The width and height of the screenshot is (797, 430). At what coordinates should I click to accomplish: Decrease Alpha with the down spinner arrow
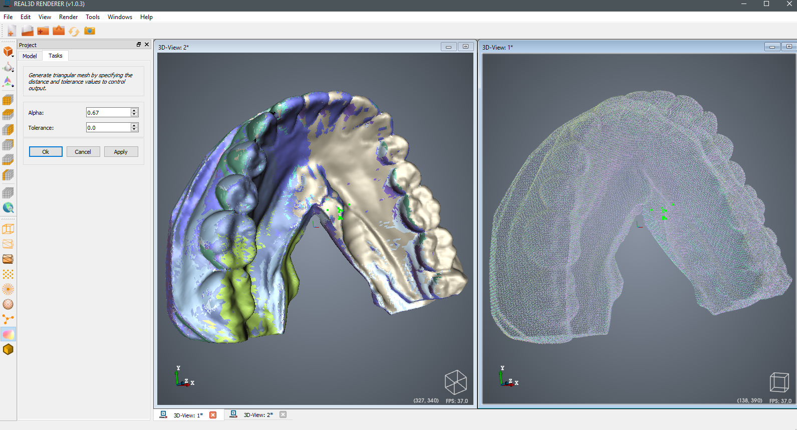coord(134,115)
